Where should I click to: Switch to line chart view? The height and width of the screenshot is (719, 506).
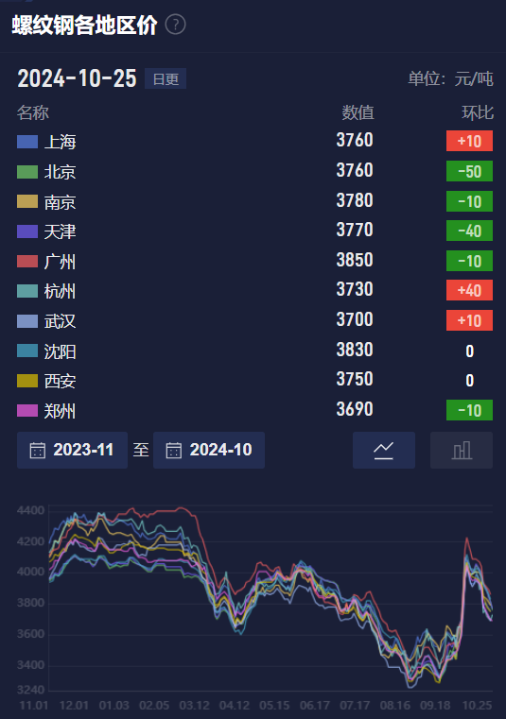[384, 450]
